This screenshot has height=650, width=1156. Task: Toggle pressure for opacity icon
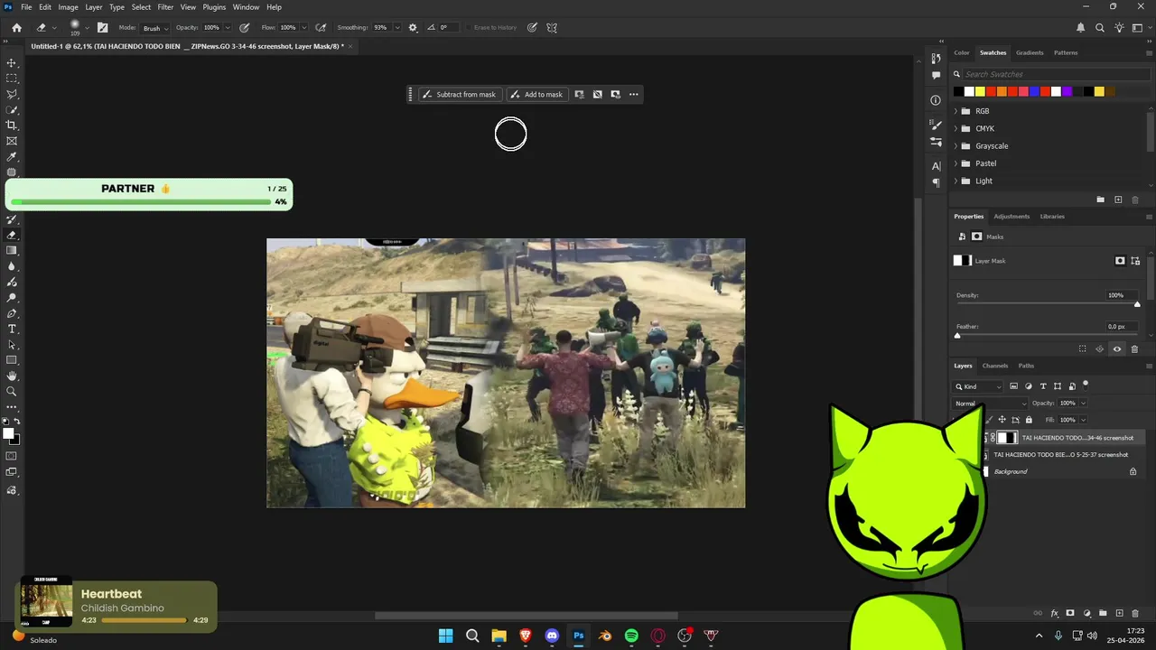pos(244,27)
